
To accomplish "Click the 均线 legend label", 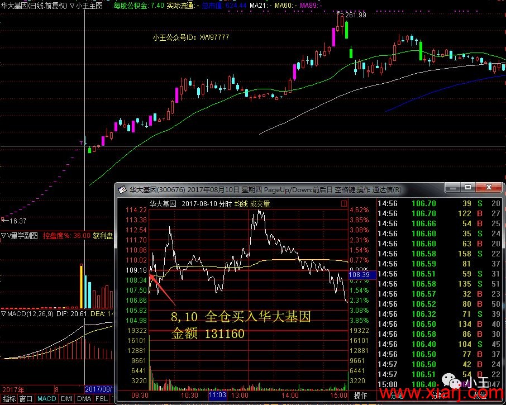I will (x=241, y=204).
